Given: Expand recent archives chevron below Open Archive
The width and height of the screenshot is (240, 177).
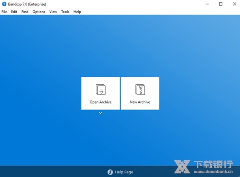Looking at the screenshot, I should click(100, 113).
